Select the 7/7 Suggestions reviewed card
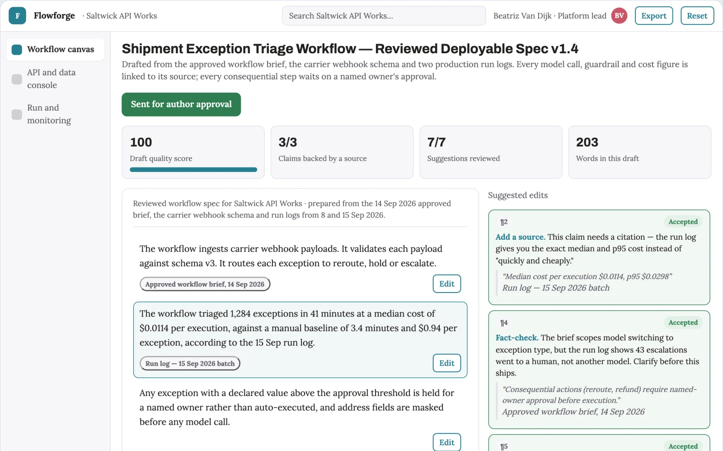The width and height of the screenshot is (723, 451). click(491, 152)
